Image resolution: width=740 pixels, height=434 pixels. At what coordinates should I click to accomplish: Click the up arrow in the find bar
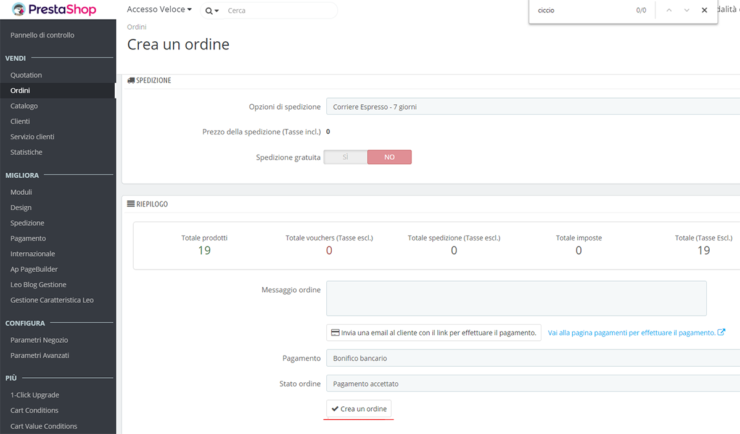coord(668,10)
